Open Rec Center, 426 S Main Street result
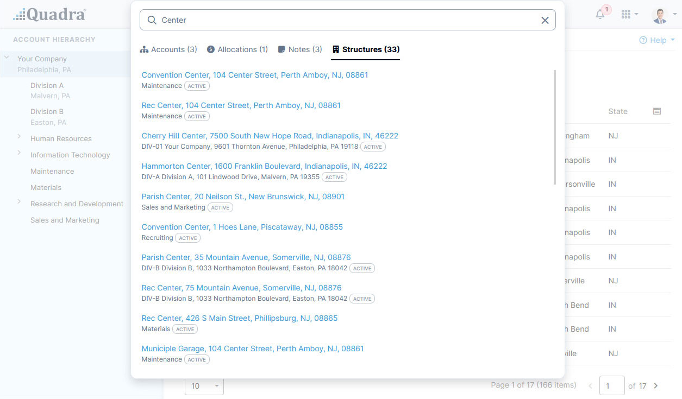Image resolution: width=682 pixels, height=399 pixels. point(240,318)
